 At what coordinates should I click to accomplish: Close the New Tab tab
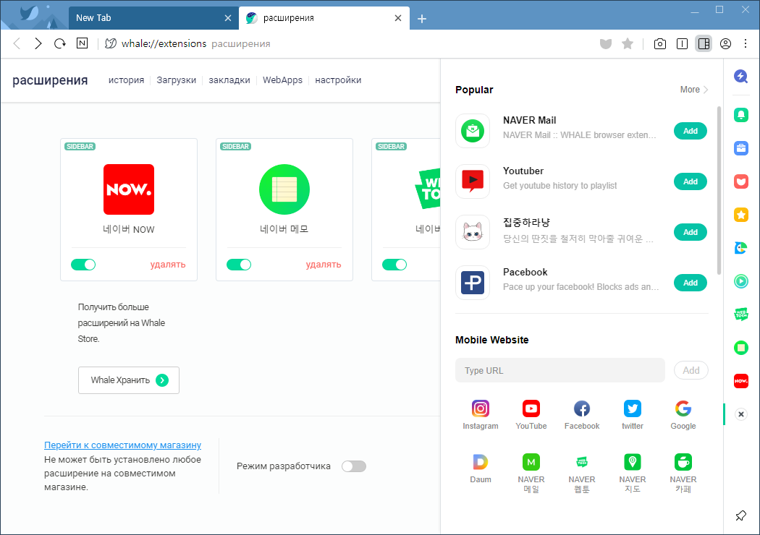[228, 18]
